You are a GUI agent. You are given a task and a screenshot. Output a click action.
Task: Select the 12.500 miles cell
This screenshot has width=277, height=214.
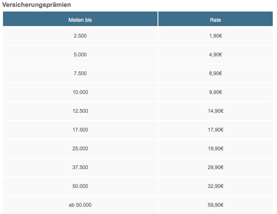pos(80,111)
